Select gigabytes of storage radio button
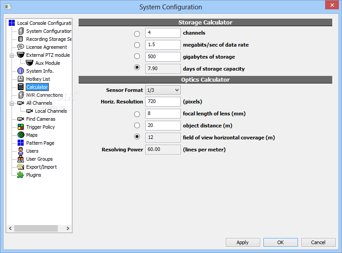342x253 pixels. [x=137, y=56]
